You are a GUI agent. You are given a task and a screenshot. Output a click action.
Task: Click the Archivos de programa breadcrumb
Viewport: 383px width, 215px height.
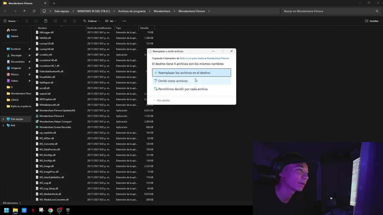pyautogui.click(x=132, y=11)
